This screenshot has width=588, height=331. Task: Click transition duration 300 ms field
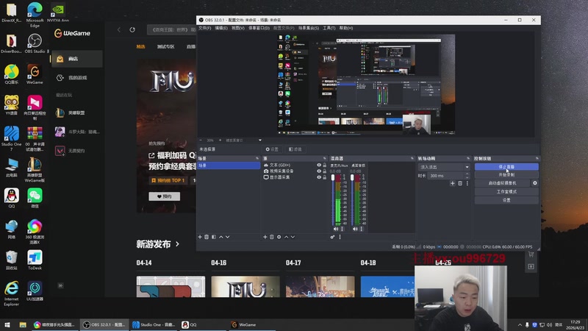click(x=446, y=176)
